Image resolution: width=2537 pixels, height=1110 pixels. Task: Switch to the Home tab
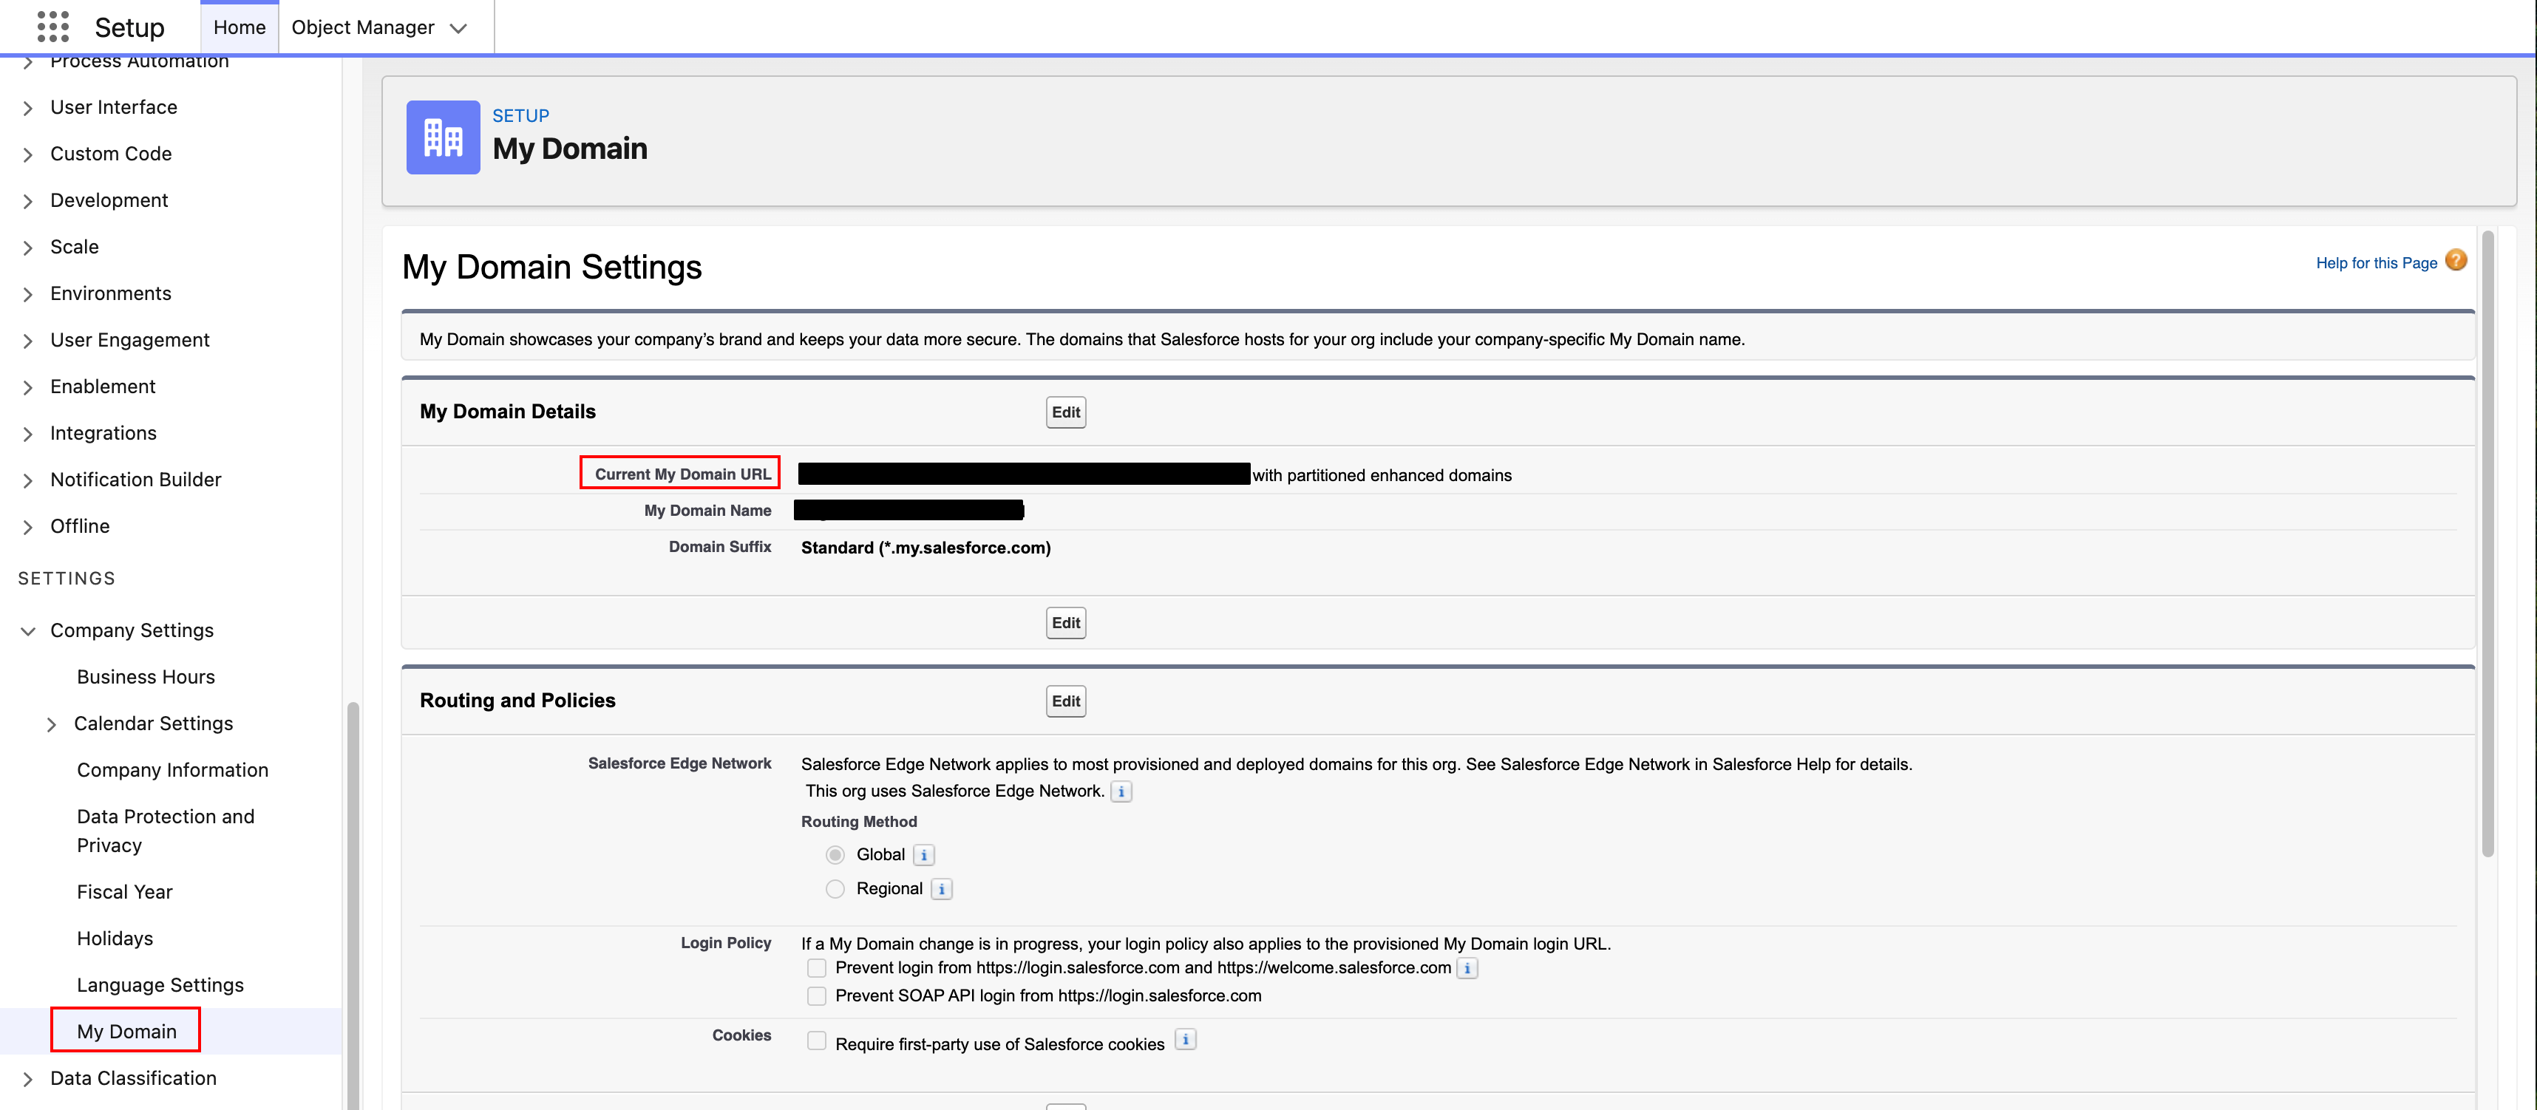click(x=238, y=27)
